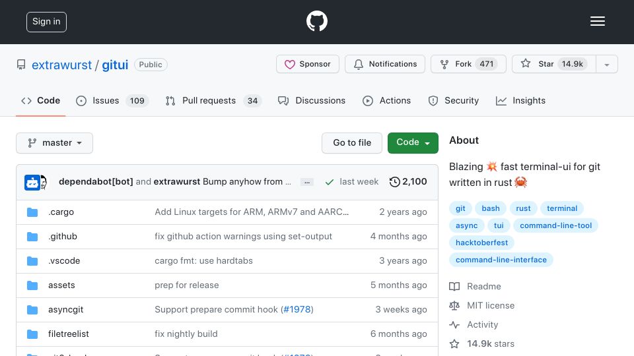The width and height of the screenshot is (634, 356).
Task: Open the master branch dropdown
Action: tap(55, 143)
